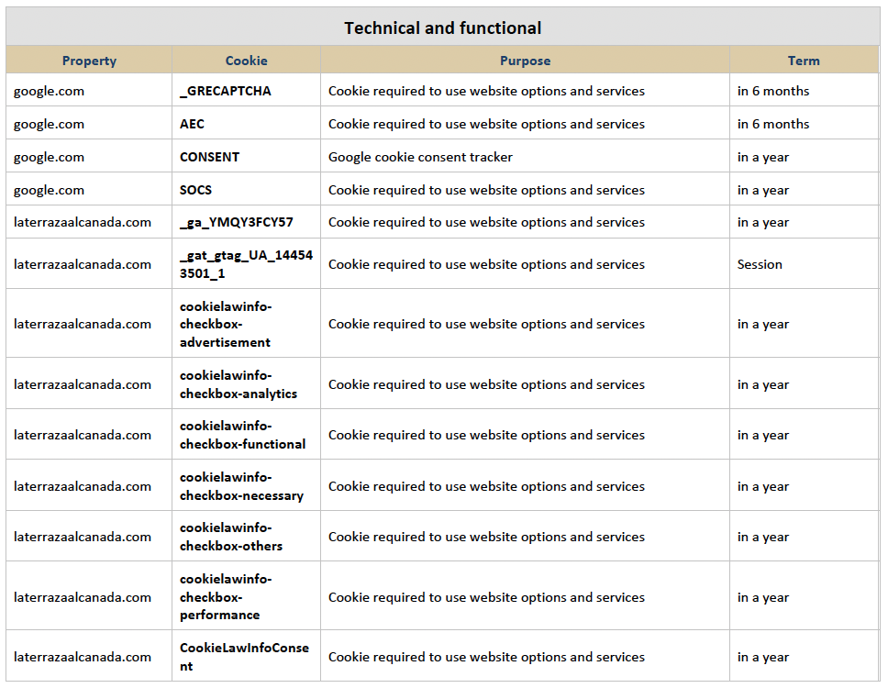Select the _GRECAPTCHA cookie name
The image size is (888, 688).
(x=226, y=91)
